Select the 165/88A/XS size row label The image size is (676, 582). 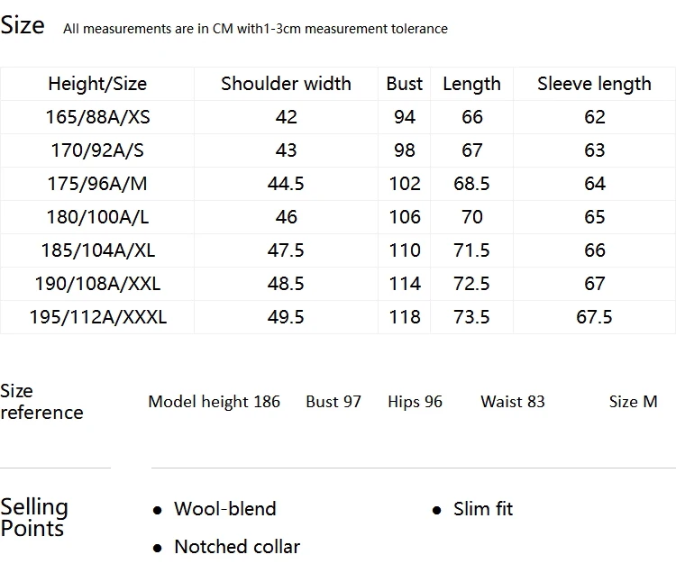(x=97, y=117)
